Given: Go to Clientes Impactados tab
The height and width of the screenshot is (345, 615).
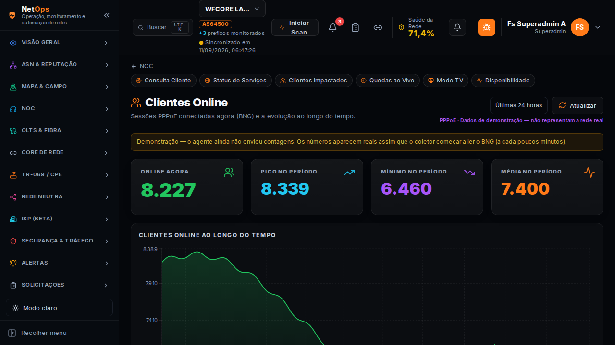Looking at the screenshot, I should point(314,80).
